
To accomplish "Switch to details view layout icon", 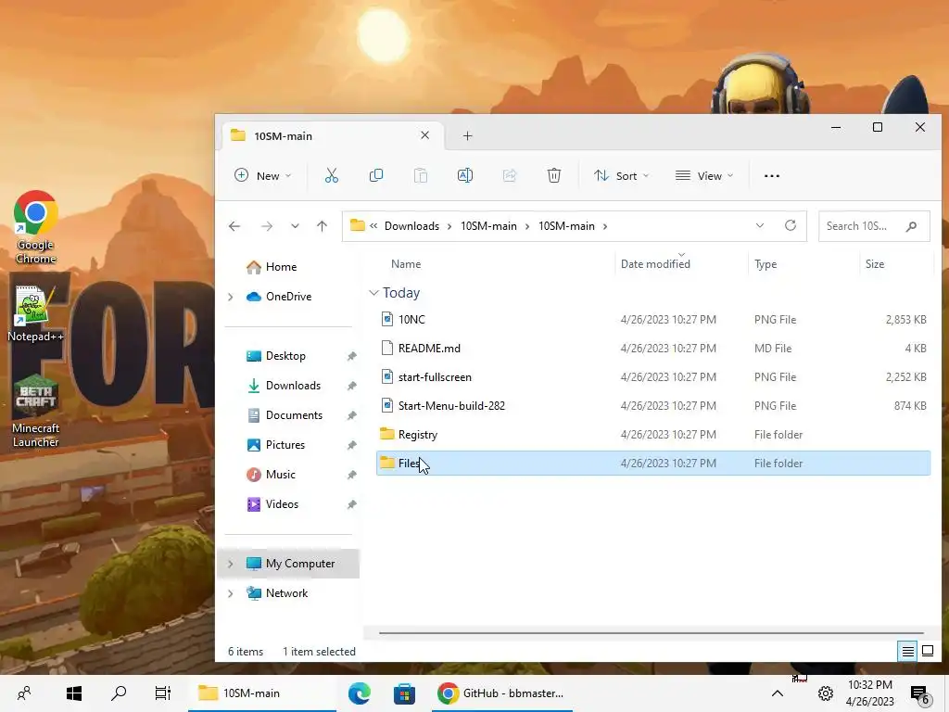I will click(x=907, y=652).
